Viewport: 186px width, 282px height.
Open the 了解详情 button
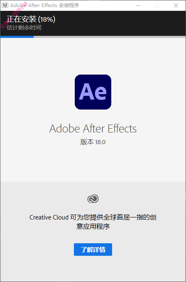pos(93,250)
